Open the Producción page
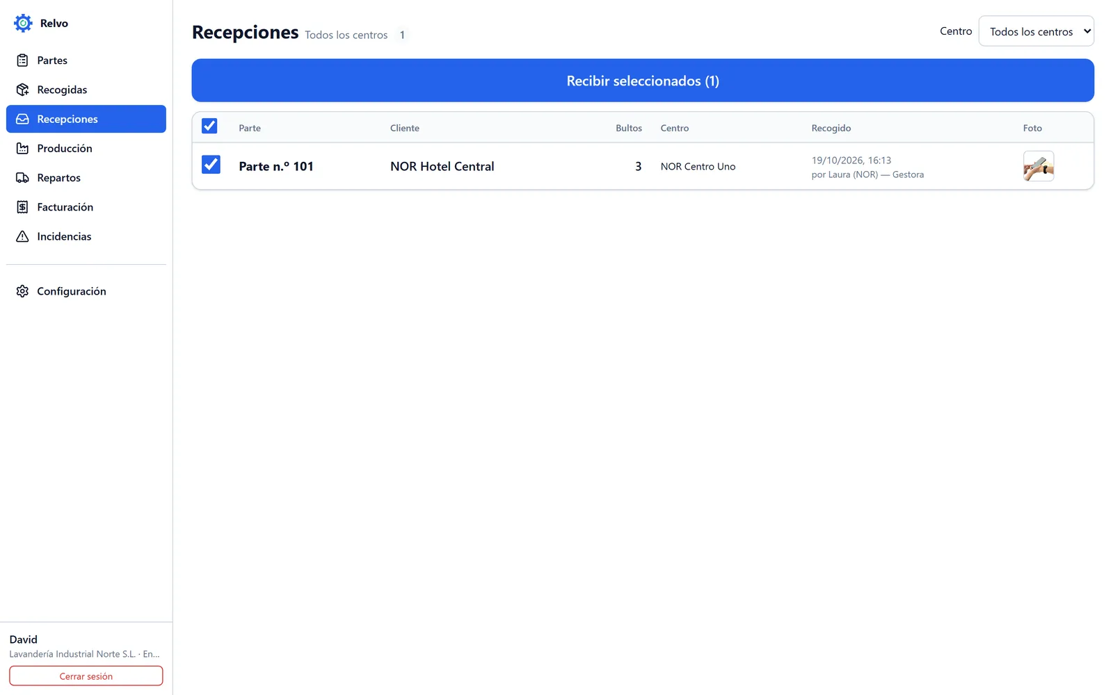Image resolution: width=1113 pixels, height=695 pixels. coord(86,148)
